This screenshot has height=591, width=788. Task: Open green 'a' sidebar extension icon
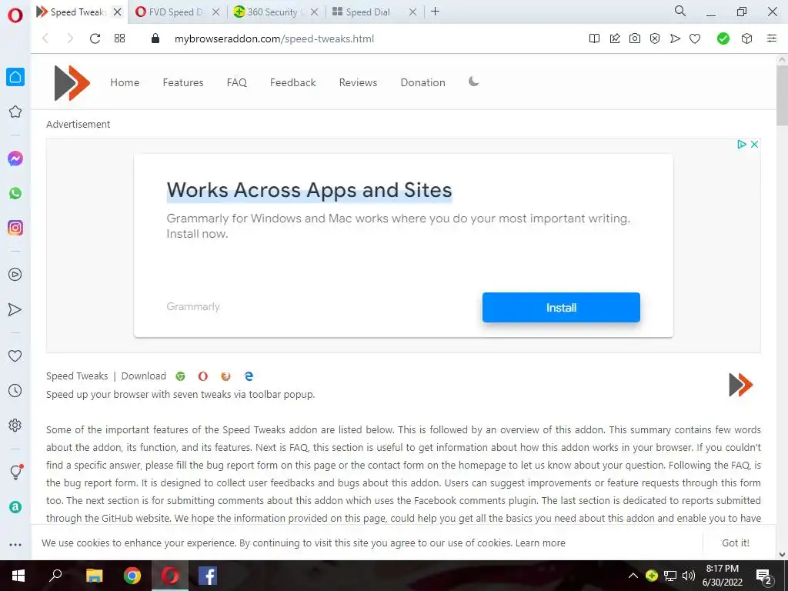click(x=15, y=506)
